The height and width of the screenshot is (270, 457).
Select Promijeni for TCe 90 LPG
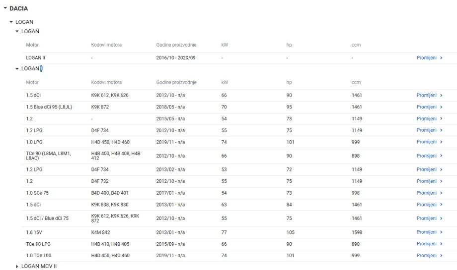[x=426, y=244]
